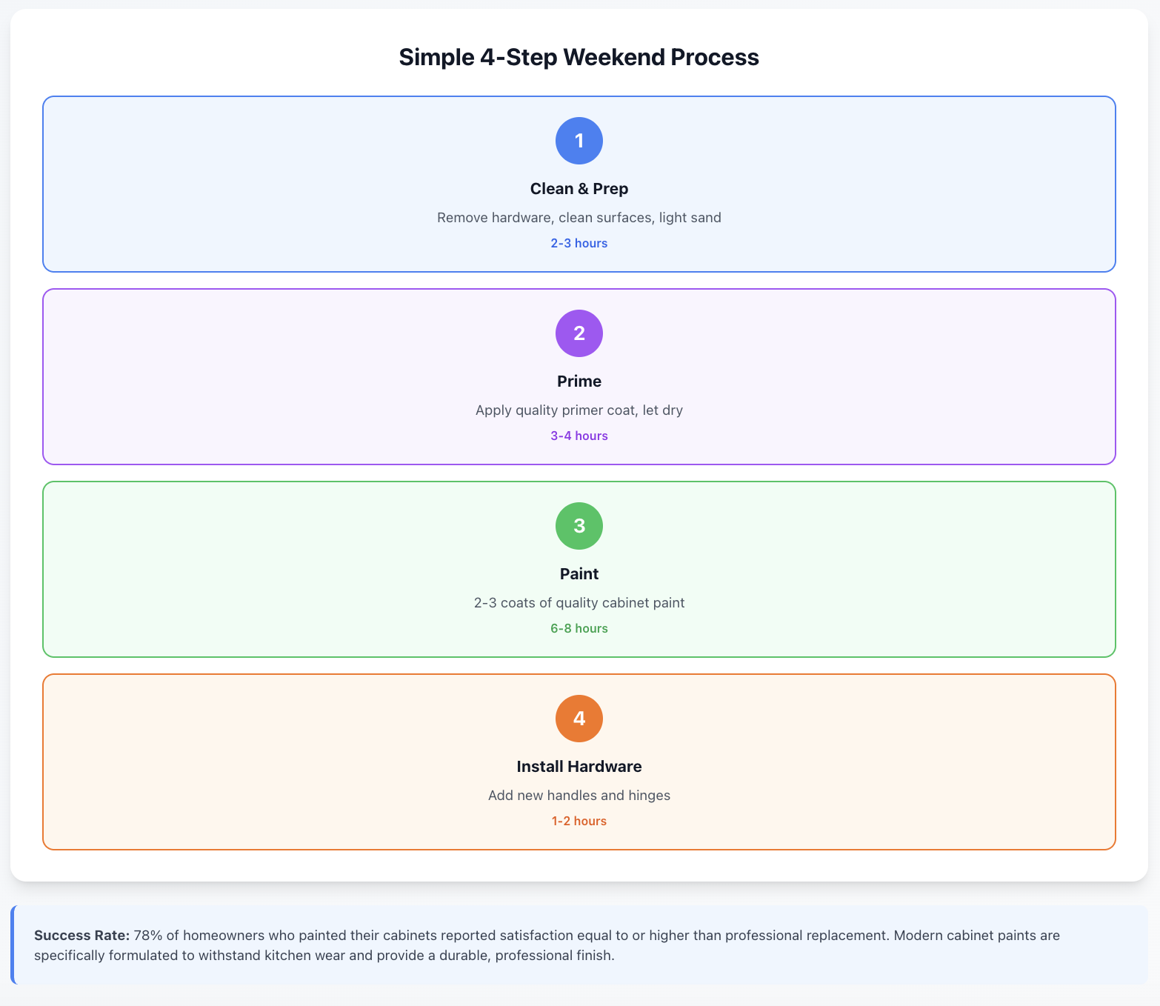The image size is (1160, 1006).
Task: Click the 1-2 hours duration label
Action: click(579, 821)
